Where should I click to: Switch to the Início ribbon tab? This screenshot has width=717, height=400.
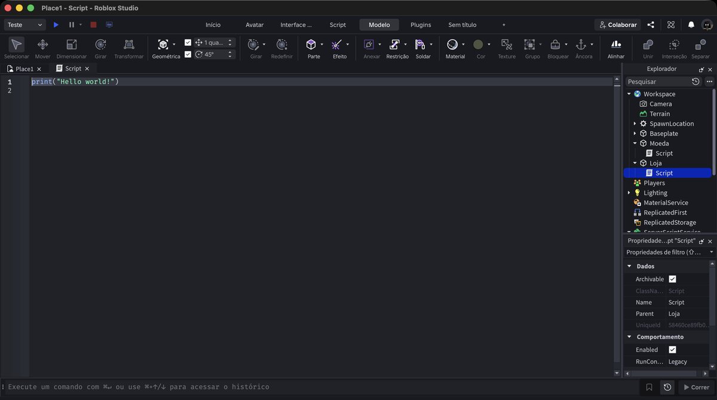[213, 24]
